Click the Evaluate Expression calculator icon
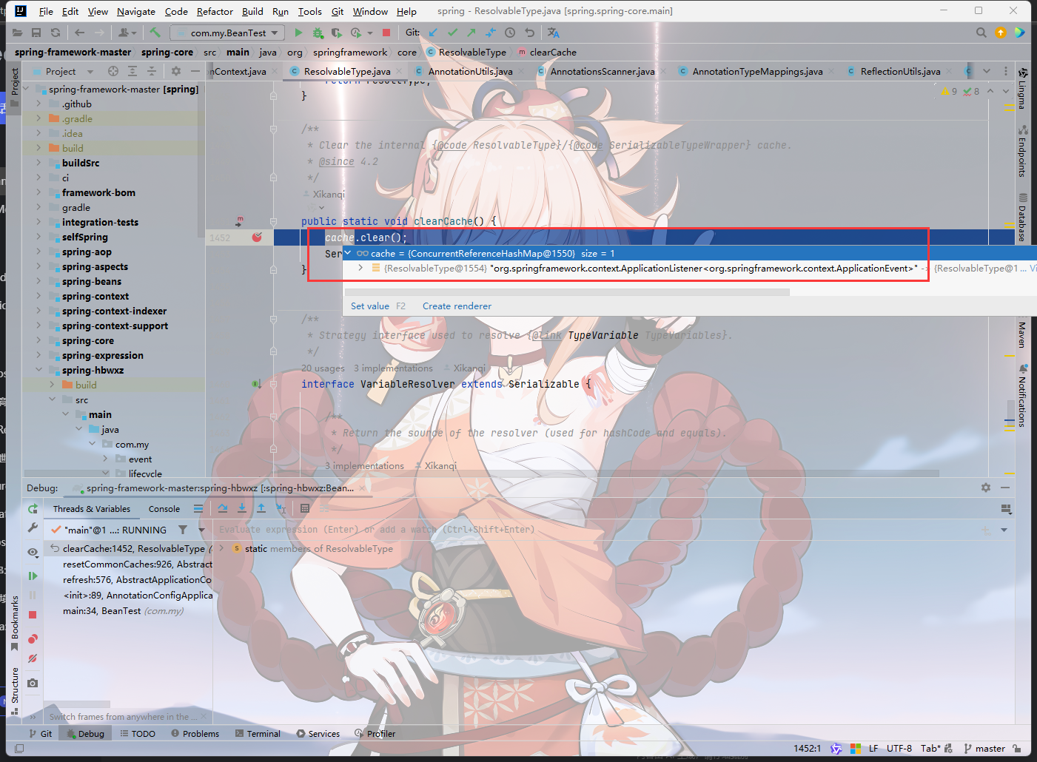Image resolution: width=1037 pixels, height=762 pixels. [305, 508]
